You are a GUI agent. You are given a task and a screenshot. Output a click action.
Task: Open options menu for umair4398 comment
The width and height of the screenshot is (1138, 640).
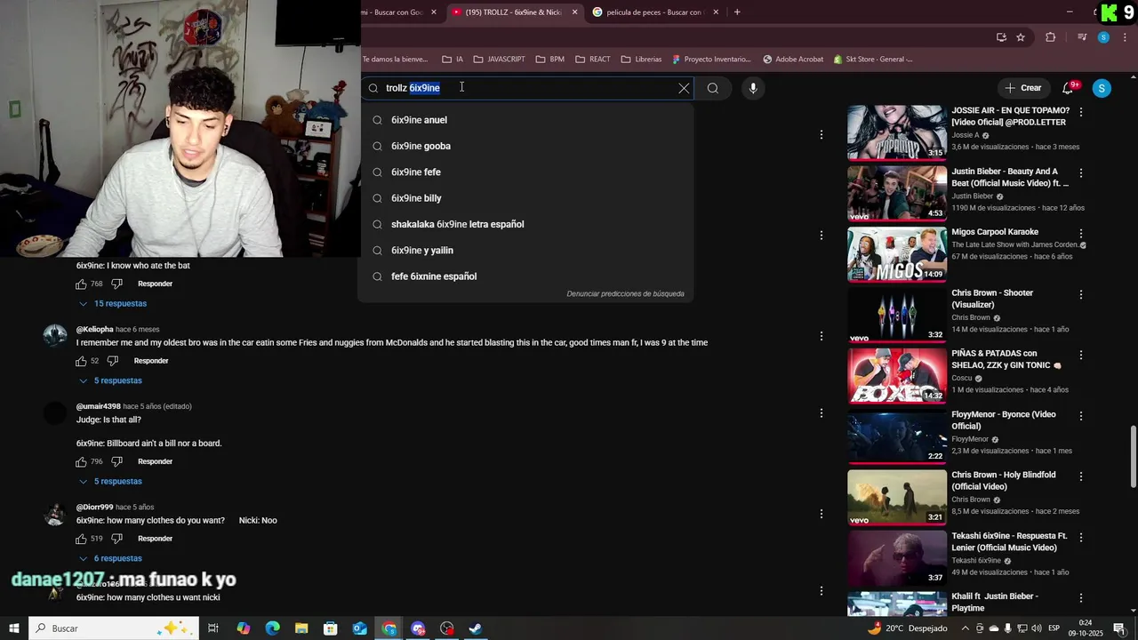click(821, 413)
